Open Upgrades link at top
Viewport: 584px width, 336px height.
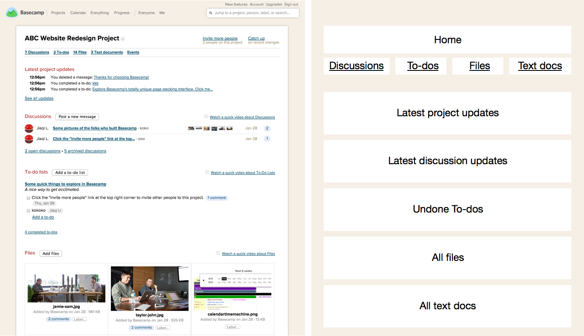point(274,4)
